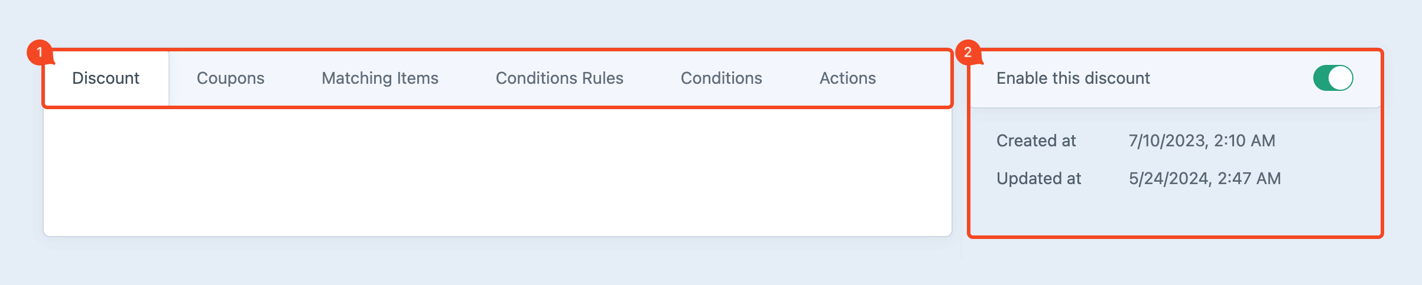Click the "Created at" label

1036,141
